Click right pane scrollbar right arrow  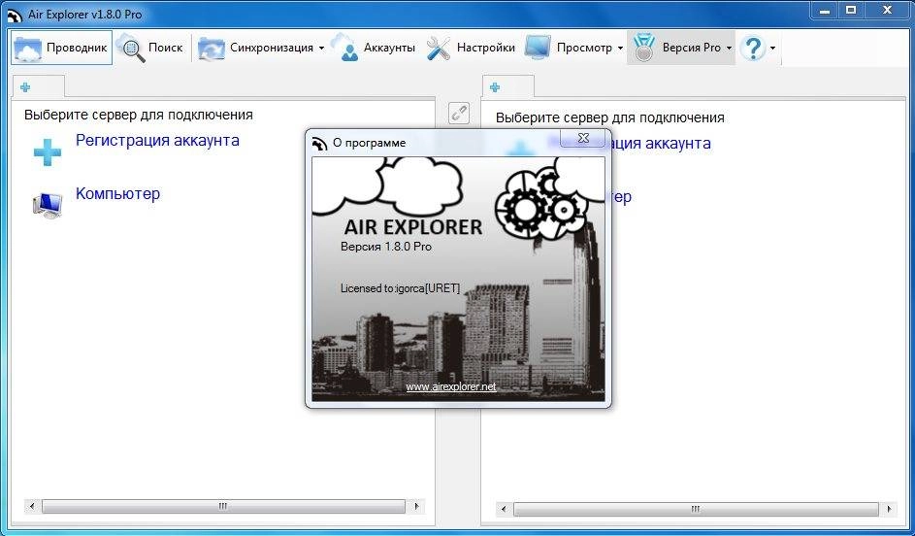(889, 509)
